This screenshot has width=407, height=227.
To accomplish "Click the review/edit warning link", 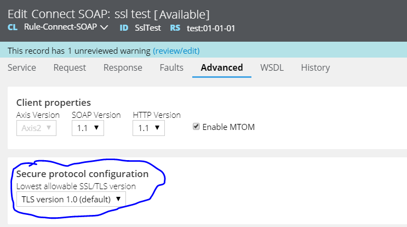I will click(176, 50).
